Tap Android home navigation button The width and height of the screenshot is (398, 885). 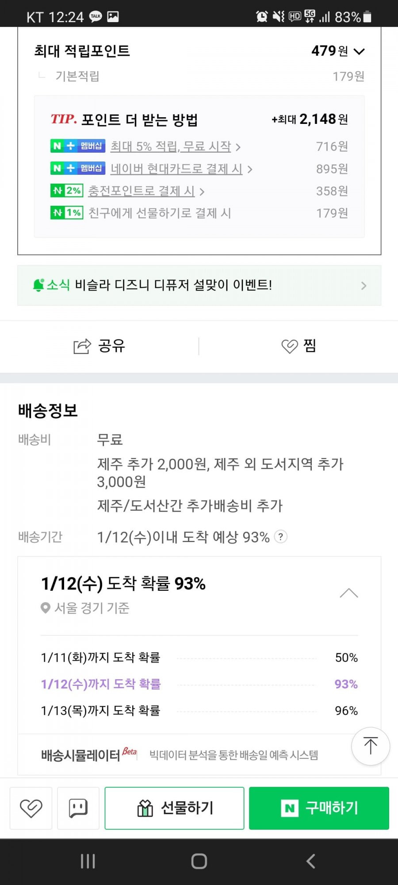(199, 861)
